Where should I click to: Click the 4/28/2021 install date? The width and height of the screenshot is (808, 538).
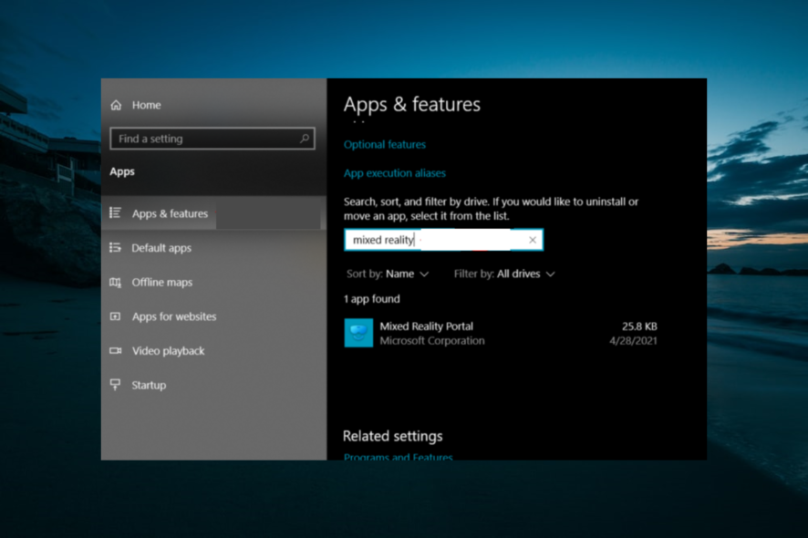(x=633, y=341)
